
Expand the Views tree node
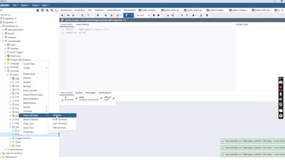(x=10, y=146)
